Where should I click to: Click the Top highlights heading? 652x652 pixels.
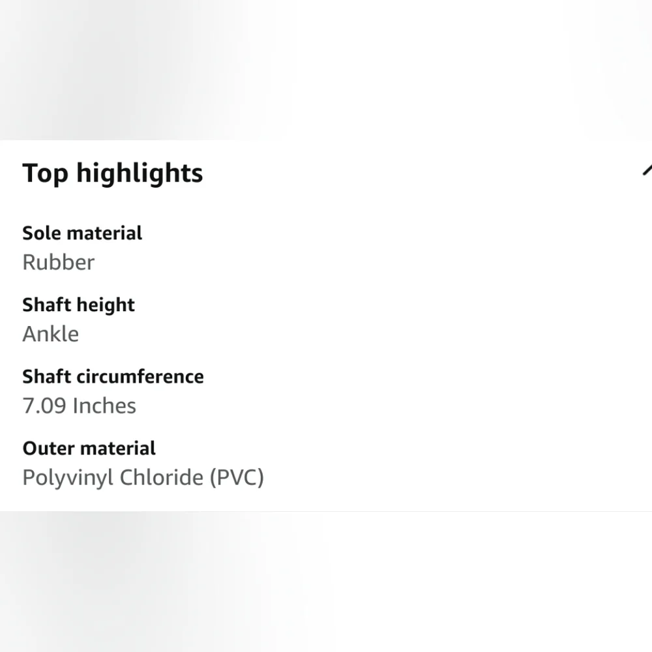coord(113,173)
